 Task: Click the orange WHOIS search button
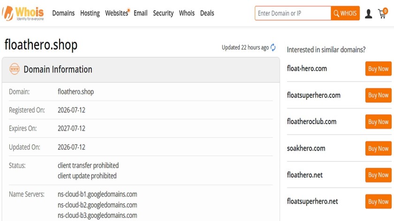click(x=345, y=13)
